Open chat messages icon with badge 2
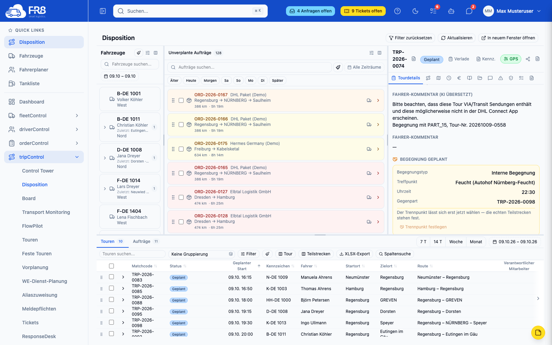This screenshot has width=552, height=345. tap(469, 11)
